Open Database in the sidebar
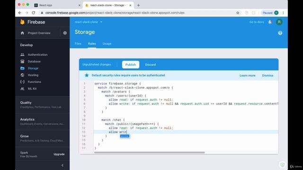The image size is (303, 170). (34, 61)
